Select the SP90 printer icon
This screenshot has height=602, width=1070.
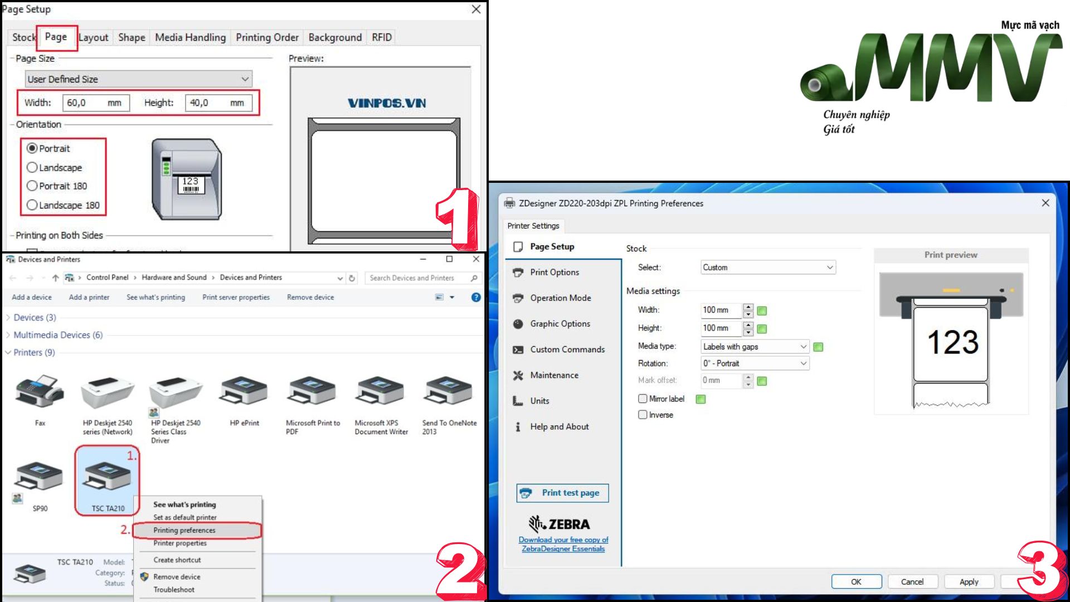pos(39,477)
